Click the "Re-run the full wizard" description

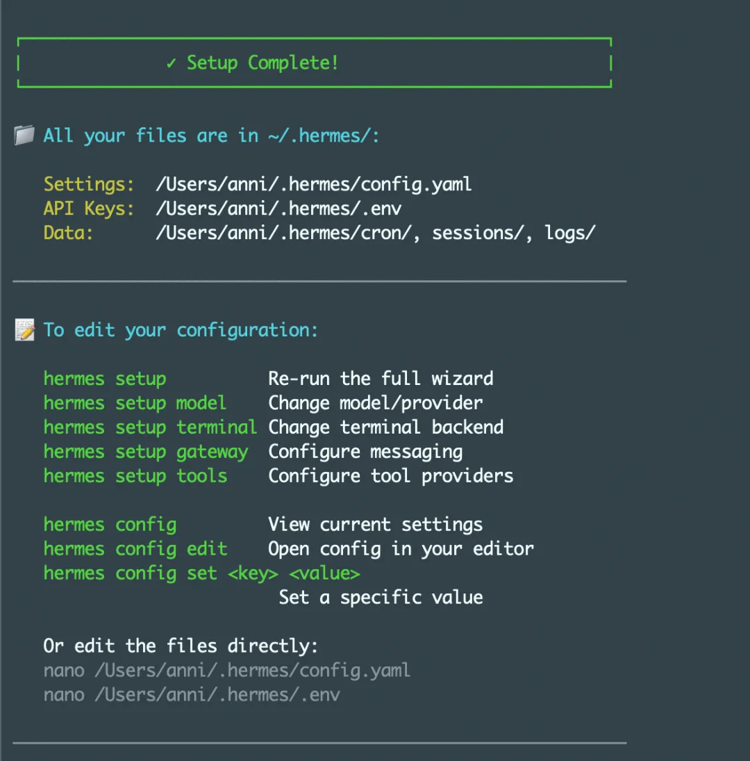point(381,379)
